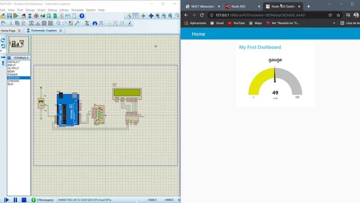Image resolution: width=360 pixels, height=203 pixels.
Task: Bookmark this page with star icon
Action: pos(338,15)
